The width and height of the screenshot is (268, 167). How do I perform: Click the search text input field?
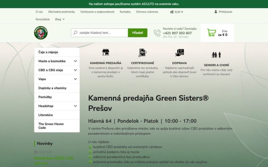coord(99,33)
